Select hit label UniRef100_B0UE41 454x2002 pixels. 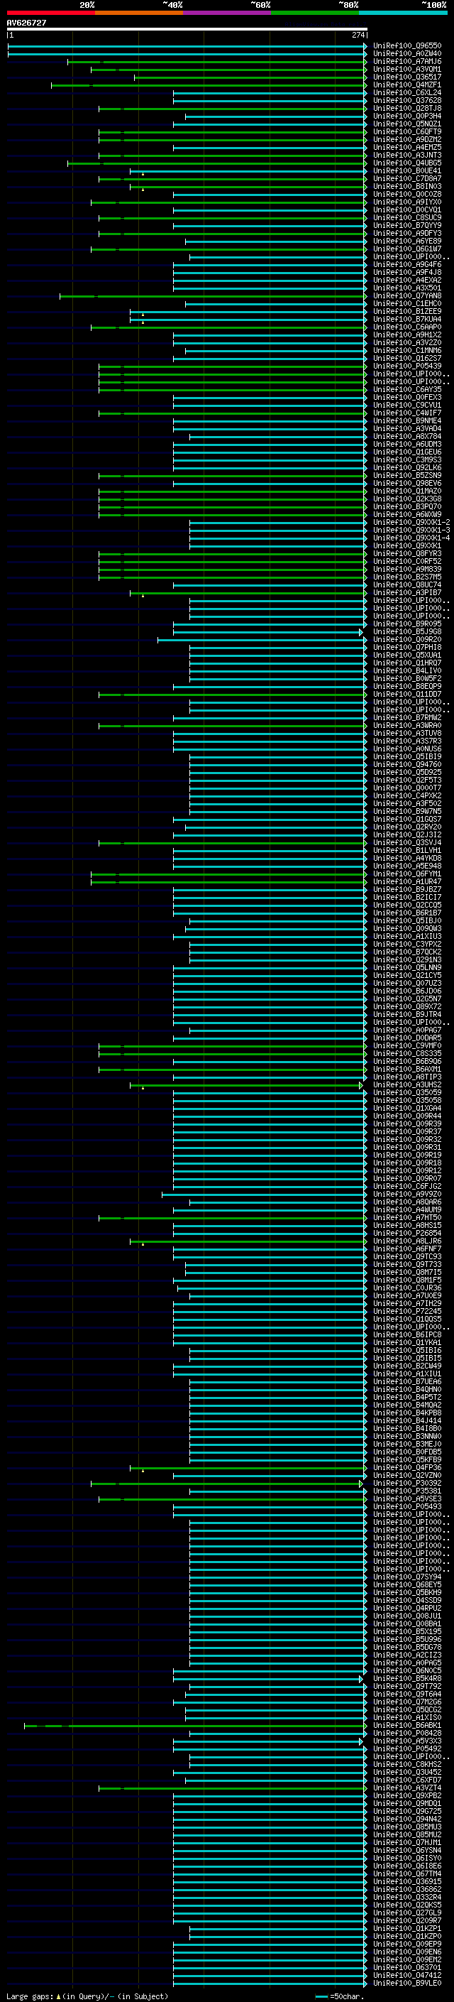click(406, 171)
